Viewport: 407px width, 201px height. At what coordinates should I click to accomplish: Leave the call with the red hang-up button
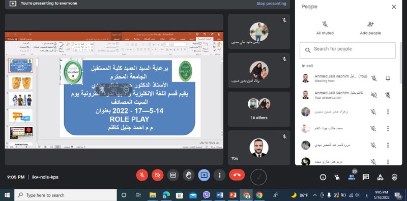pos(237,175)
